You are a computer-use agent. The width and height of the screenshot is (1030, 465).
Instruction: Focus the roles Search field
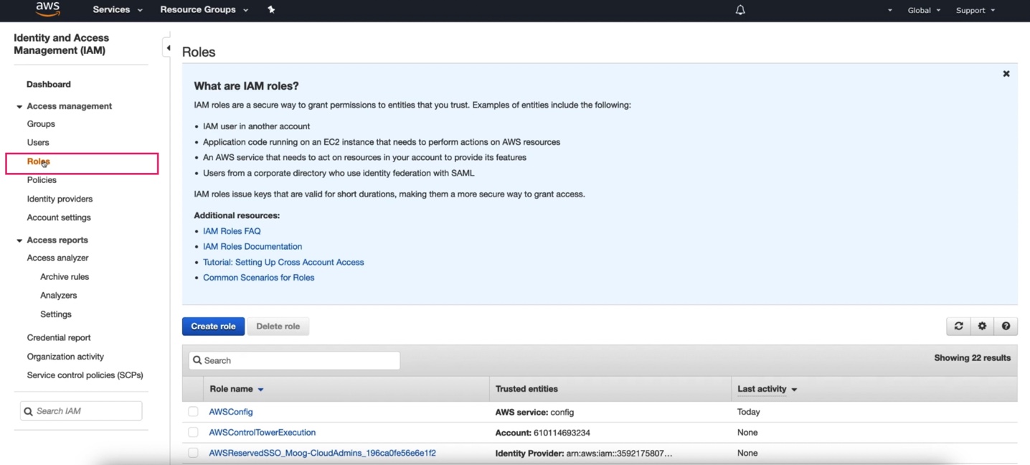(x=294, y=360)
